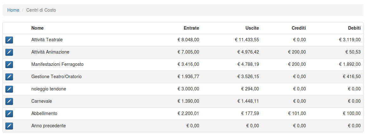368x138 pixels.
Task: Open edit for Abbellimento row
Action: tap(9, 114)
